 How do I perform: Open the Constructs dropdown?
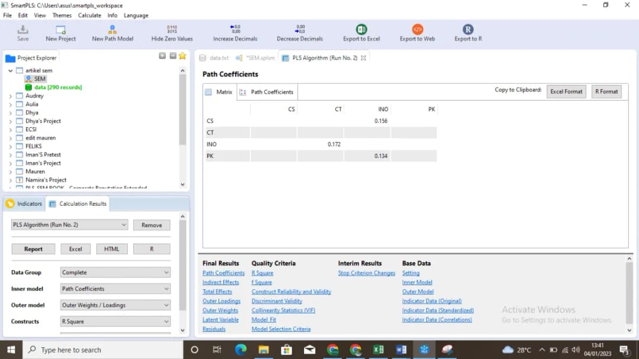(115, 321)
